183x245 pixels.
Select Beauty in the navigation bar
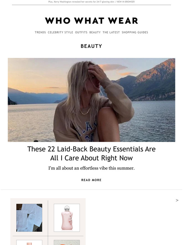point(95,32)
